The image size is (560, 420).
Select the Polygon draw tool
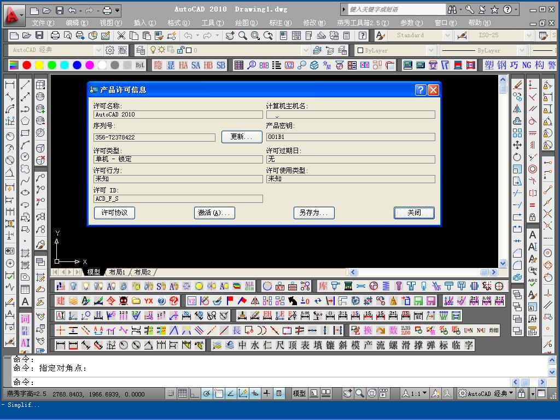pyautogui.click(x=25, y=121)
